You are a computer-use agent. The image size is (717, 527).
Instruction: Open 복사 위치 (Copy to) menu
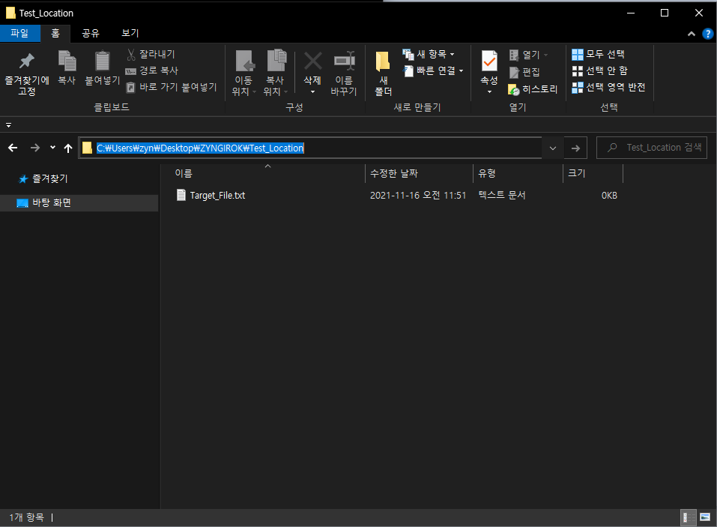275,73
